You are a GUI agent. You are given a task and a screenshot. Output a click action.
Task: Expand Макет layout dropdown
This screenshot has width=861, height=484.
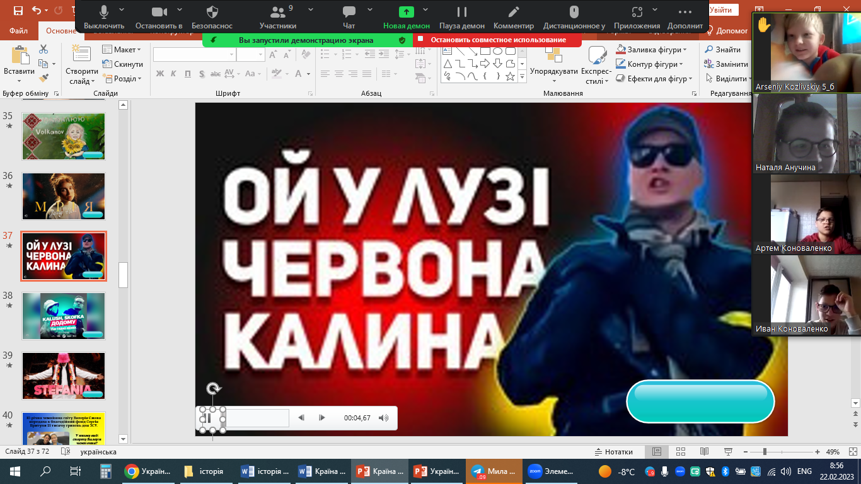pyautogui.click(x=123, y=49)
